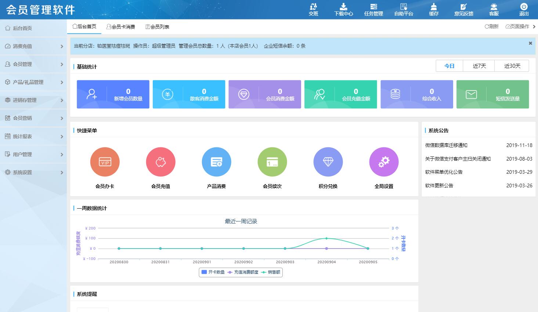
Task: Select the 20200830 chart data point
Action: [x=119, y=249]
